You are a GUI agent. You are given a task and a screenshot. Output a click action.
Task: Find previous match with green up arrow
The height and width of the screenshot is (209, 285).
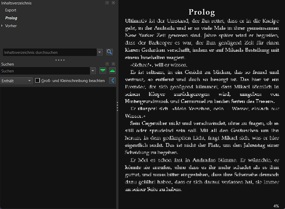click(x=113, y=71)
